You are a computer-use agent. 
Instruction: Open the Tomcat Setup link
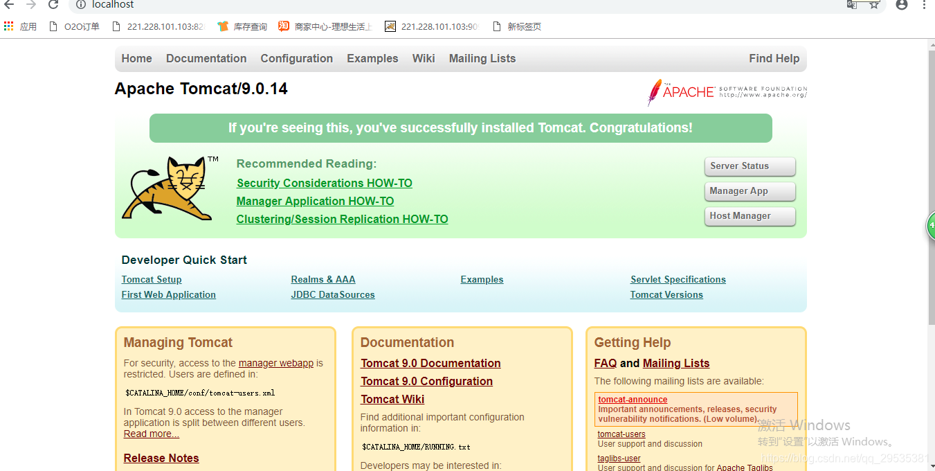coord(152,280)
